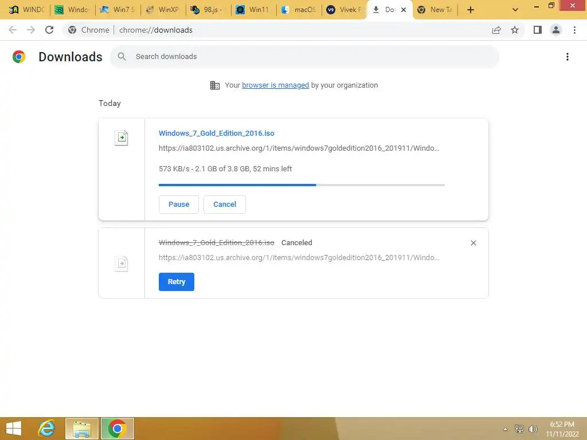Switch to the Win11 tab

pos(253,10)
